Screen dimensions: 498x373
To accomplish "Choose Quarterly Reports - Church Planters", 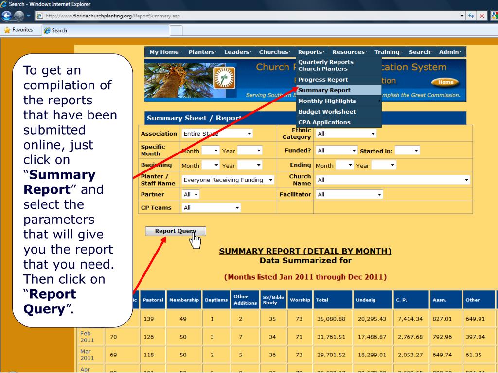I will coord(338,66).
